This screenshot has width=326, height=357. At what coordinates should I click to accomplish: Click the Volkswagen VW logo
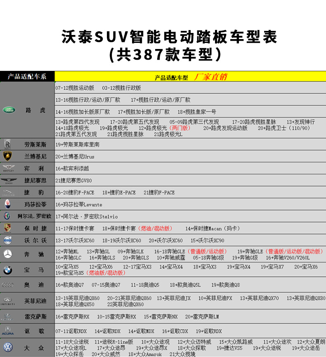click(8, 348)
